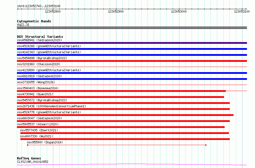
Task: Open variant esv2671436 (1000GenomesConsortiumPhase1) label
Action: point(52,106)
